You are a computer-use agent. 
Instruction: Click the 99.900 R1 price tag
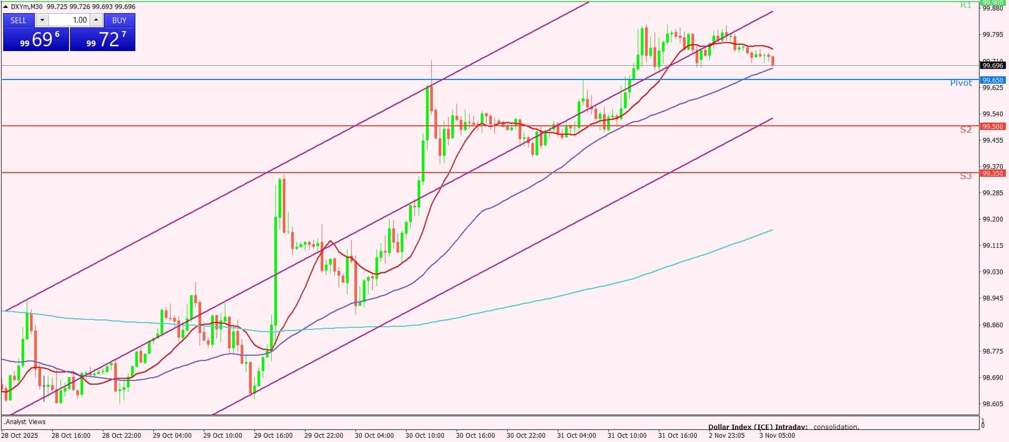click(993, 3)
